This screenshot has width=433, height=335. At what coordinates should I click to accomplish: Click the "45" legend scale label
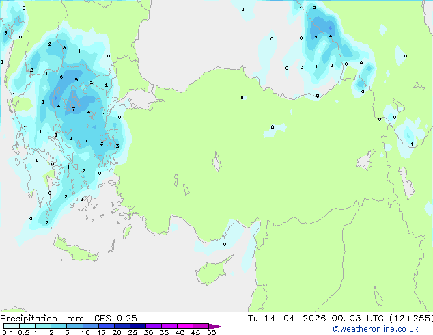195,332
